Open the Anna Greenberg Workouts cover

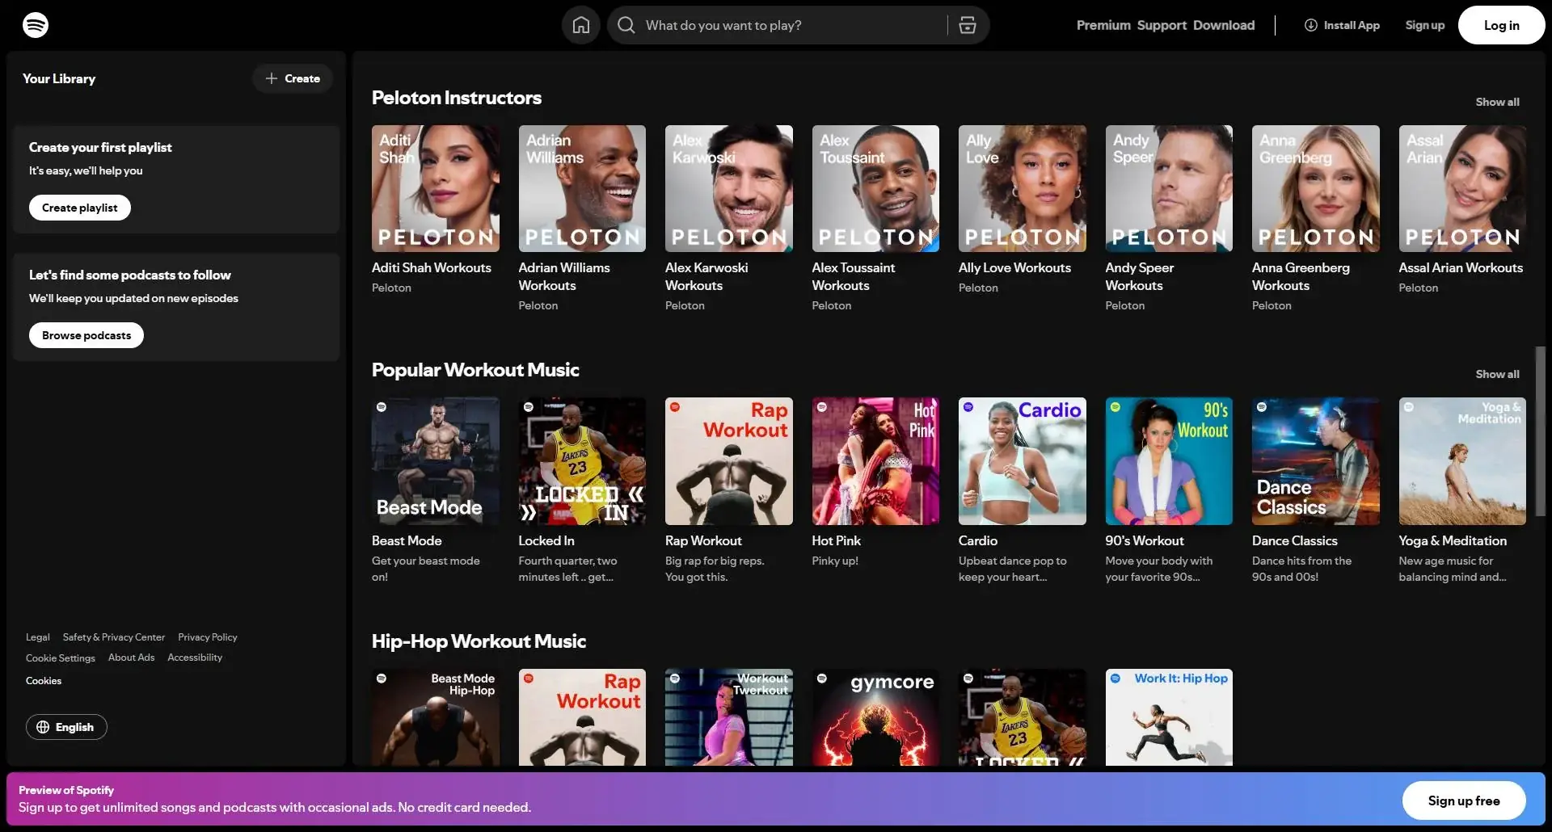click(1316, 188)
